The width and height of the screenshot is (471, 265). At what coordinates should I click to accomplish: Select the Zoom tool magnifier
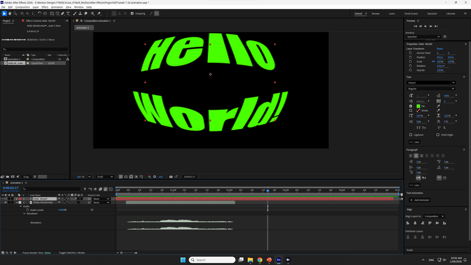point(15,13)
